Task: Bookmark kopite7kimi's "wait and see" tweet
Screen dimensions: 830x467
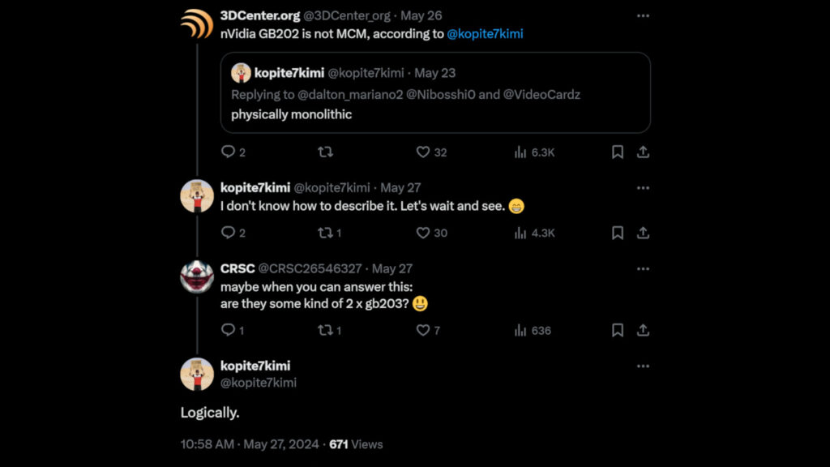Action: (617, 233)
